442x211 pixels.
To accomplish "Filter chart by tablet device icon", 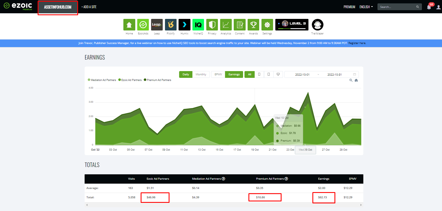I will tap(269, 74).
